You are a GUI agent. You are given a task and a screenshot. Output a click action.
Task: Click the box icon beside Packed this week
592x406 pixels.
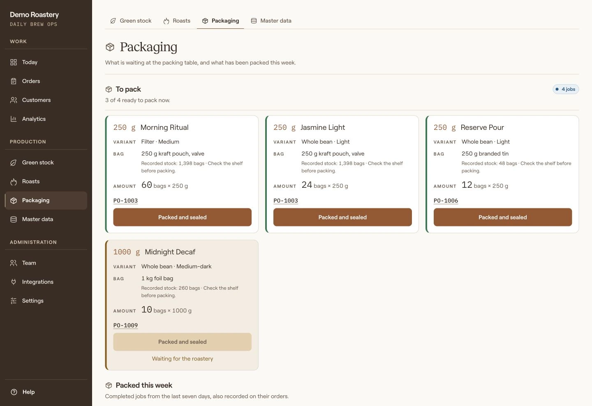pyautogui.click(x=109, y=385)
